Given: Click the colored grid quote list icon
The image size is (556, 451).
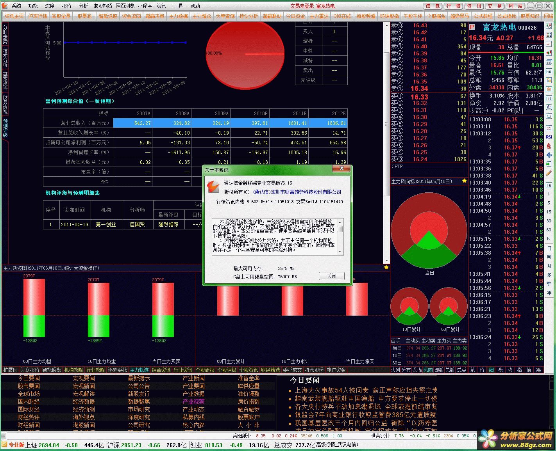Looking at the screenshot, I should point(549,34).
